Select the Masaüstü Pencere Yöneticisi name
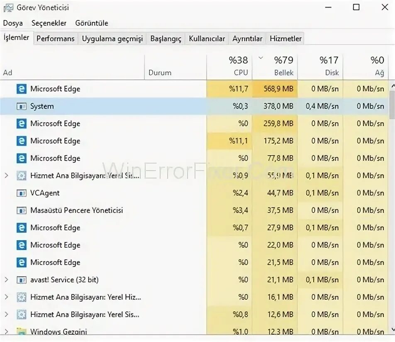 [77, 210]
